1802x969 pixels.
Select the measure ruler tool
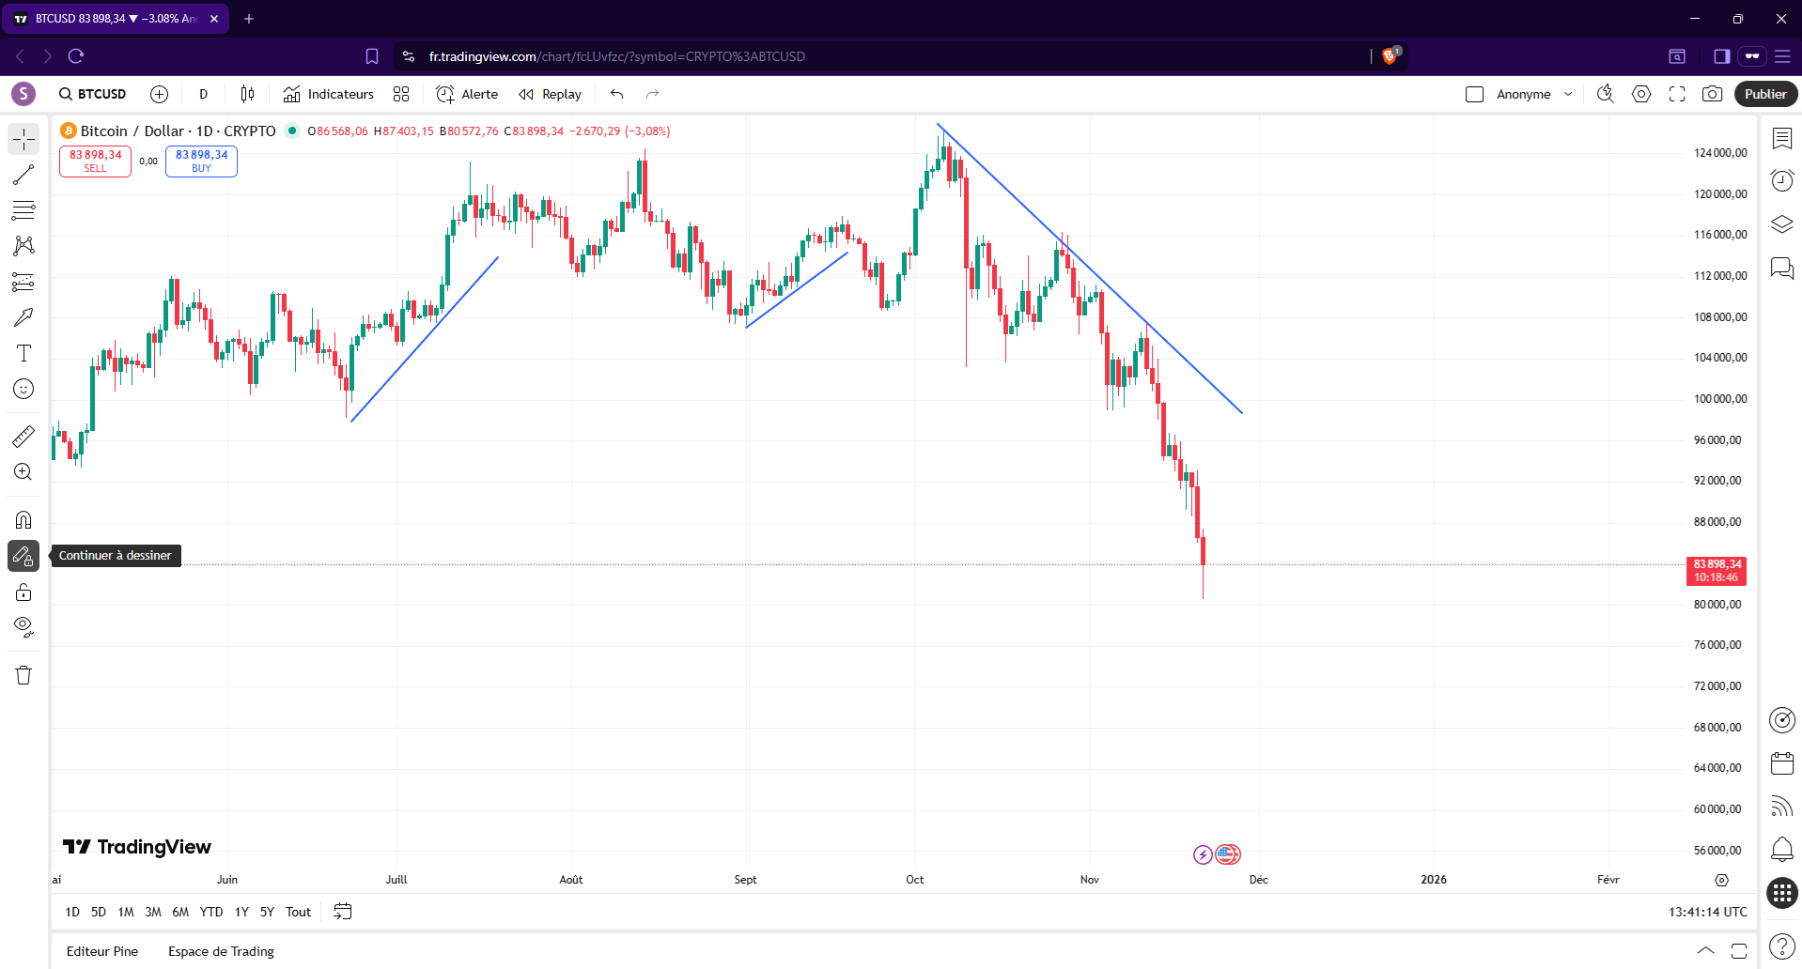click(x=23, y=436)
